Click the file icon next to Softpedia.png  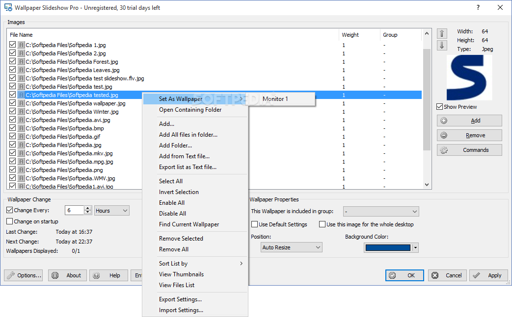tap(21, 170)
